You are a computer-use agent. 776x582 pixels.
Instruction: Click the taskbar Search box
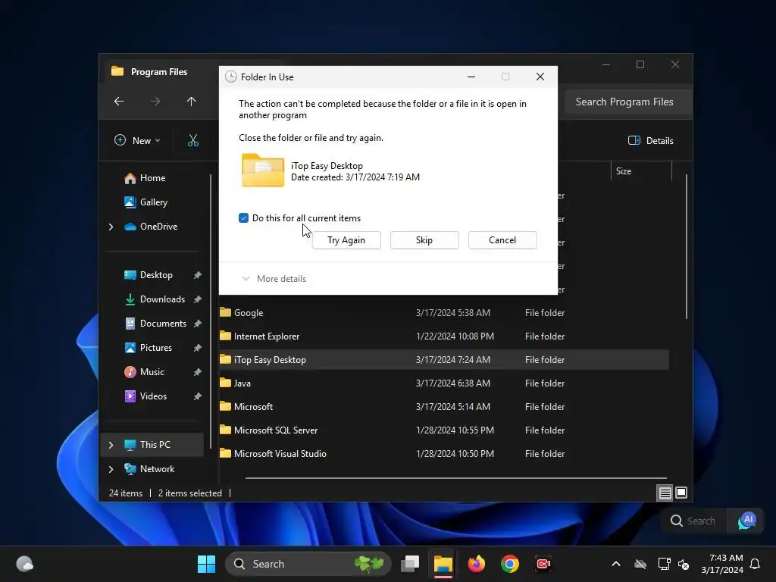click(x=308, y=564)
